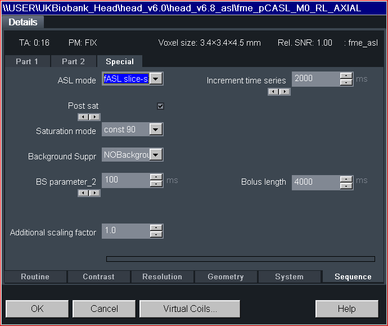
Task: Increase Bolus length value
Action: [x=346, y=180]
